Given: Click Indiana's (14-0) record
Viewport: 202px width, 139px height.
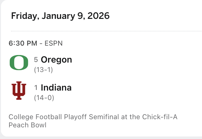Looking at the screenshot, I should click(44, 98).
